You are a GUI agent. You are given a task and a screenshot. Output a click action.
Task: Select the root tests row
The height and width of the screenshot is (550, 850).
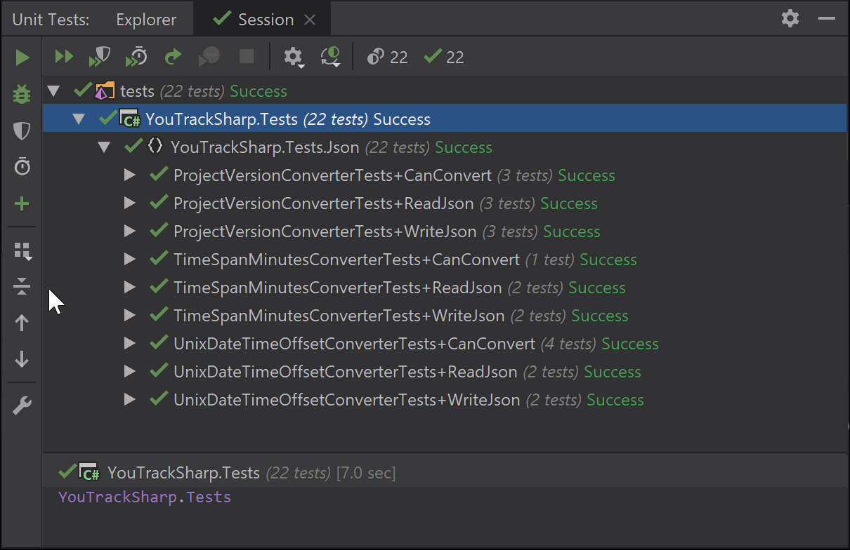click(x=444, y=91)
